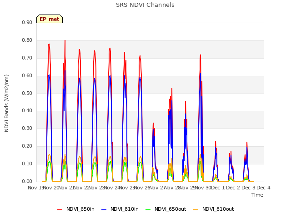
Task: Click the first red peak reaching 0.78
Action: (49, 45)
